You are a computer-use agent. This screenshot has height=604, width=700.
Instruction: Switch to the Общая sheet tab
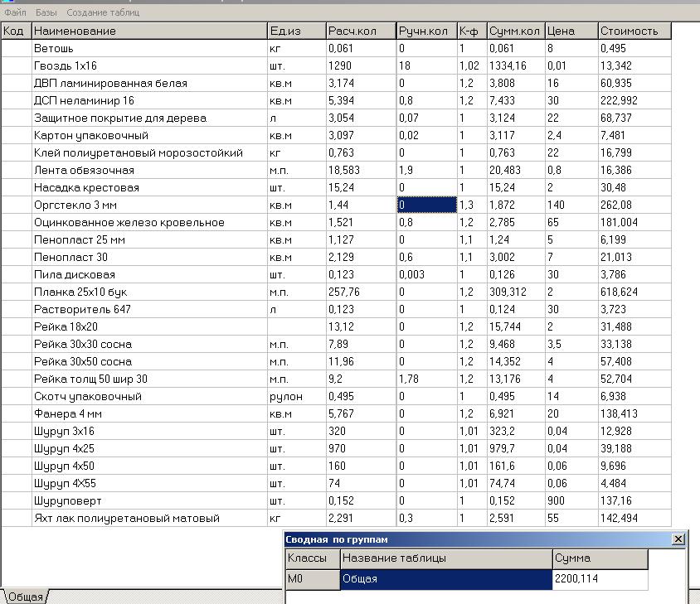click(26, 597)
